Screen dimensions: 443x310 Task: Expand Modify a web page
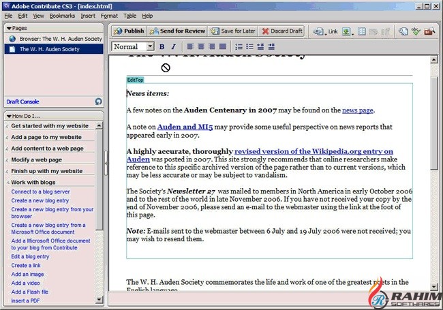[x=36, y=160]
